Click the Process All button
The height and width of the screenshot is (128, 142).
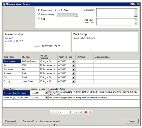pos(10,121)
